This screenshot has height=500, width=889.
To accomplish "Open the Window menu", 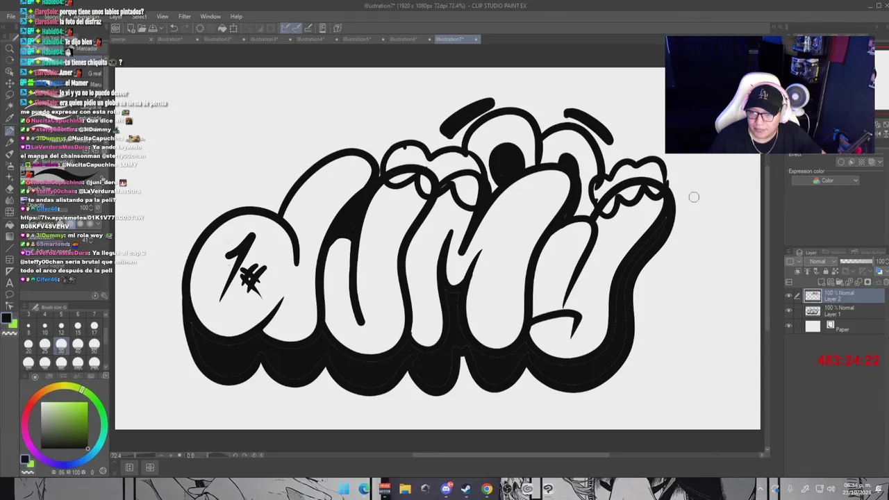I will point(210,16).
